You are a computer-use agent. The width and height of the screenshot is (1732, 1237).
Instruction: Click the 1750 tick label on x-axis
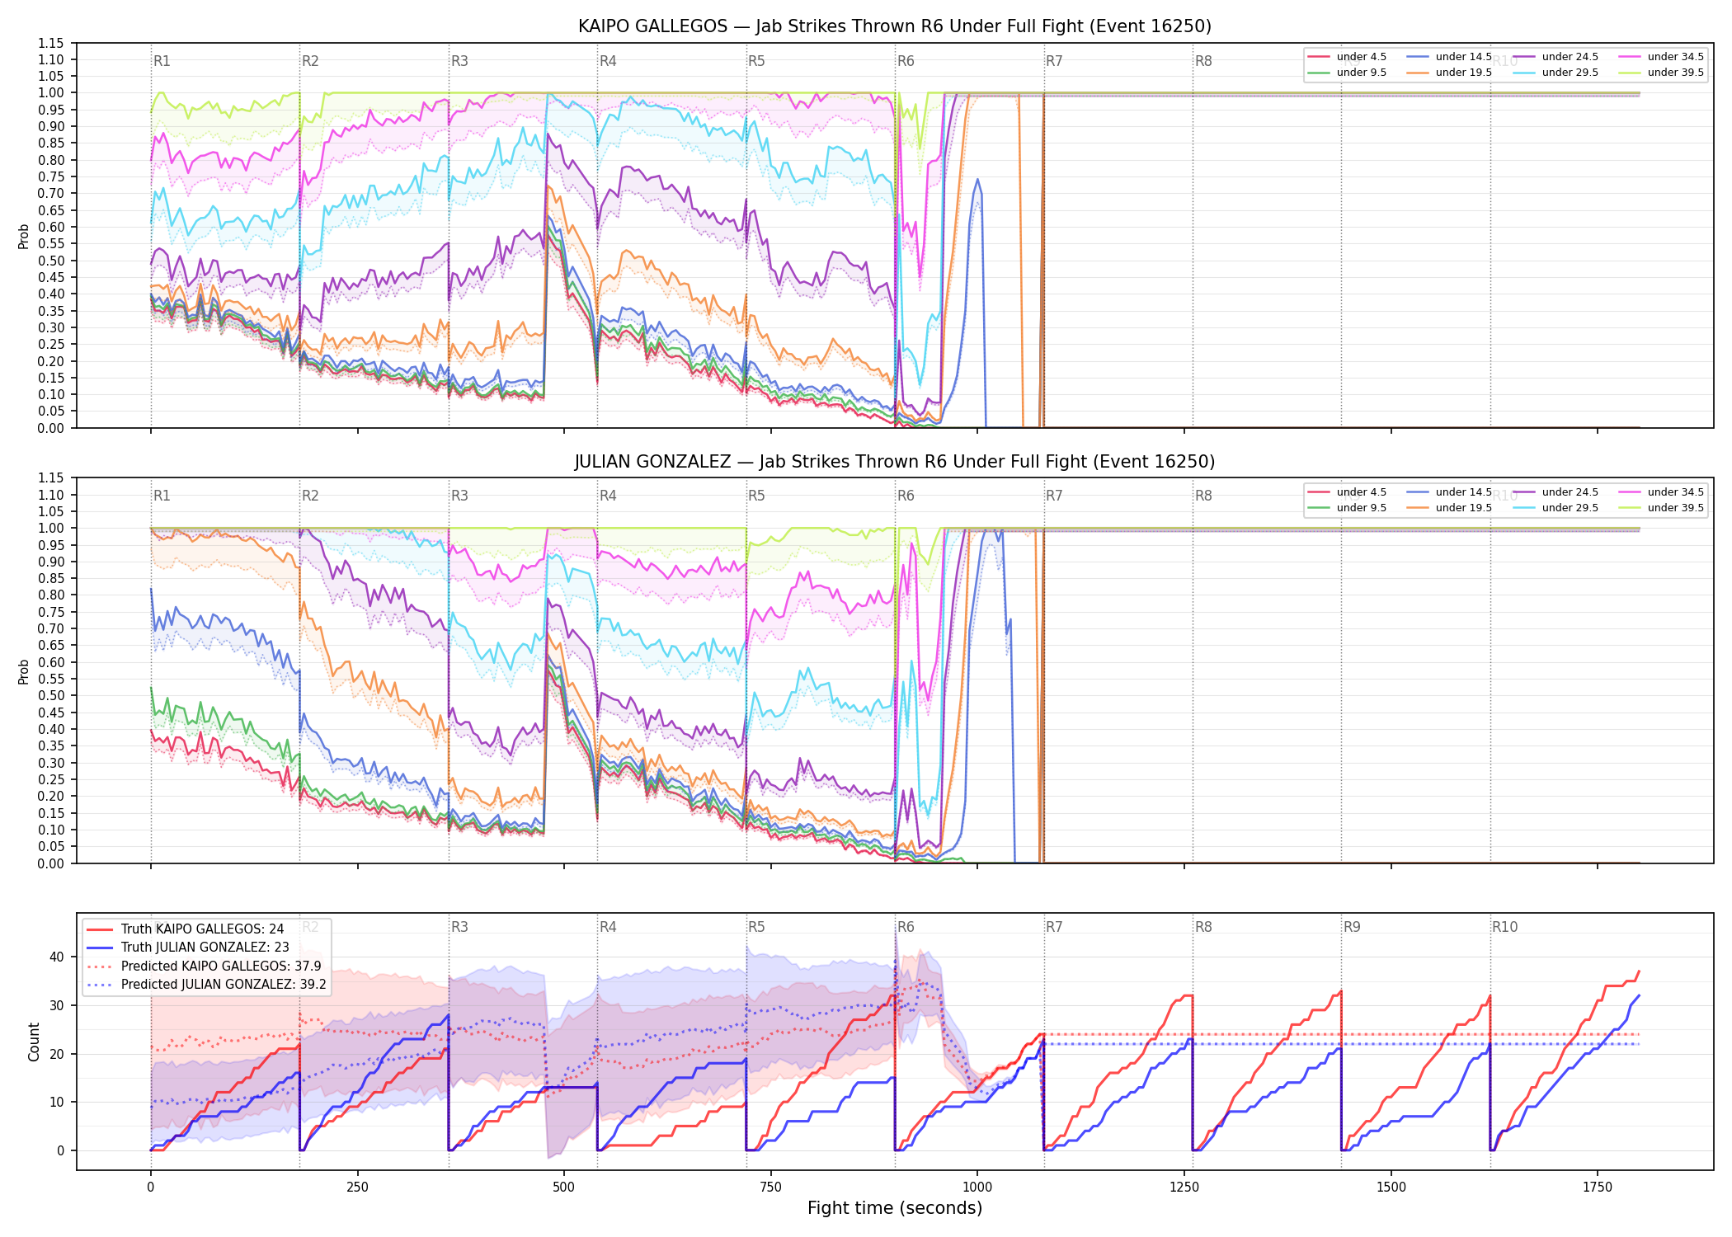(x=1598, y=1188)
